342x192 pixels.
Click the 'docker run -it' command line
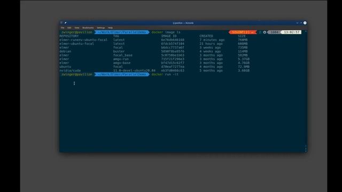(165, 75)
